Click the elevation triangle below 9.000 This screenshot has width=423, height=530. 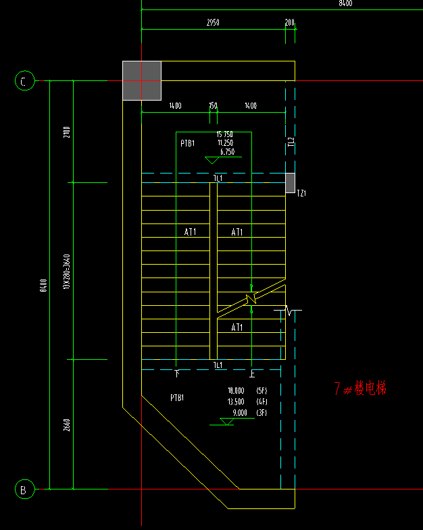click(x=227, y=421)
